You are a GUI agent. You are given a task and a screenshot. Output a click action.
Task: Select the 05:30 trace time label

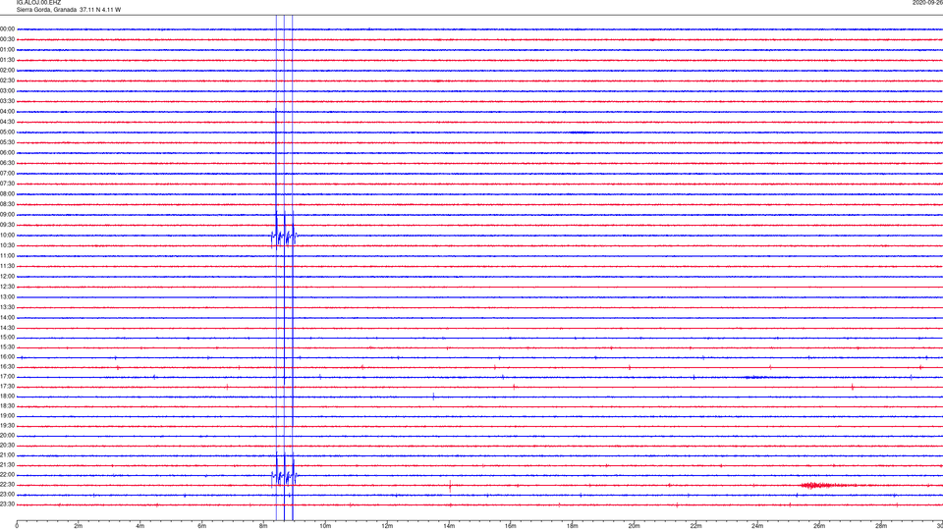pyautogui.click(x=8, y=142)
